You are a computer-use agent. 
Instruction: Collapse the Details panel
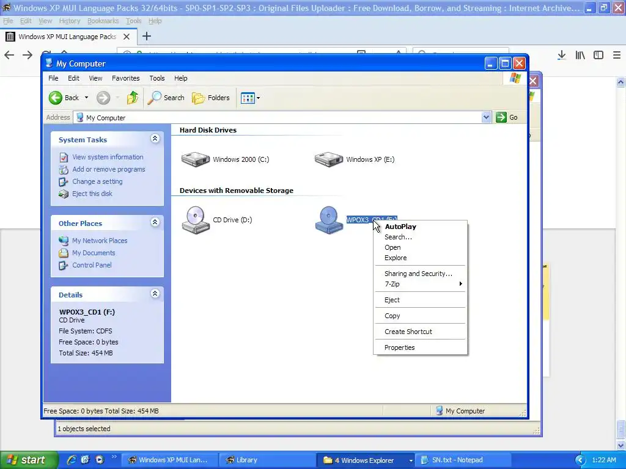click(155, 294)
